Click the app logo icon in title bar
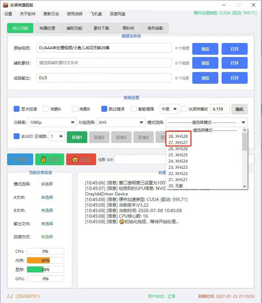 click(x=6, y=5)
